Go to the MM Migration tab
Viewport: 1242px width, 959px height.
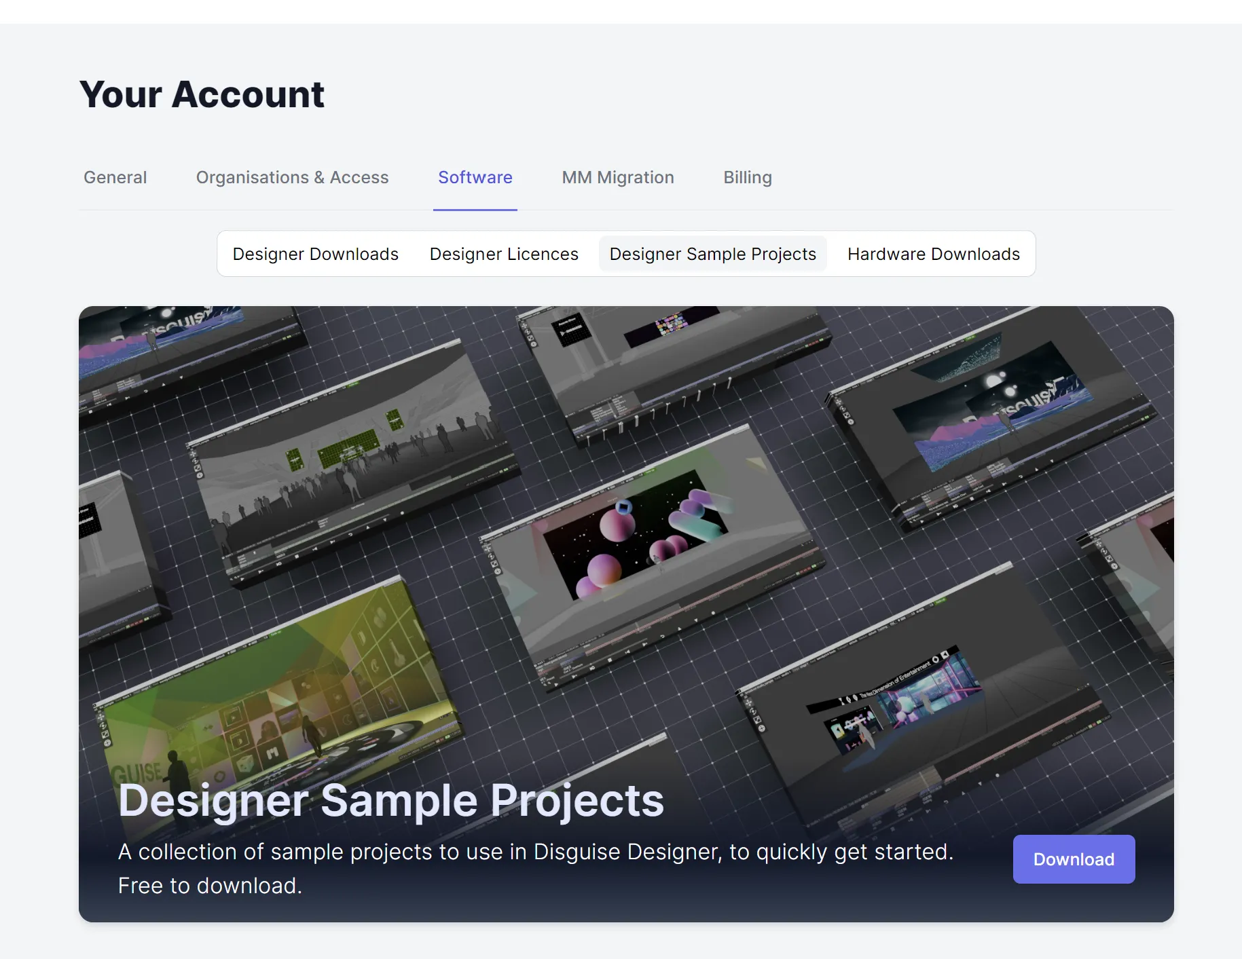[617, 177]
